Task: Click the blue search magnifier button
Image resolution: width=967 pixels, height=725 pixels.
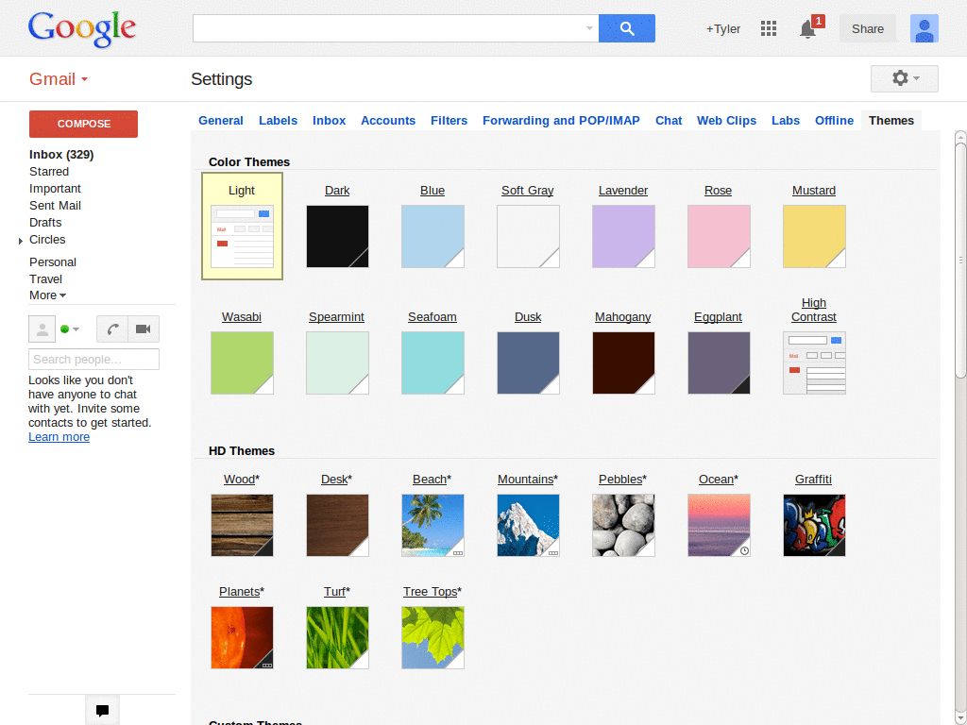Action: coord(627,28)
